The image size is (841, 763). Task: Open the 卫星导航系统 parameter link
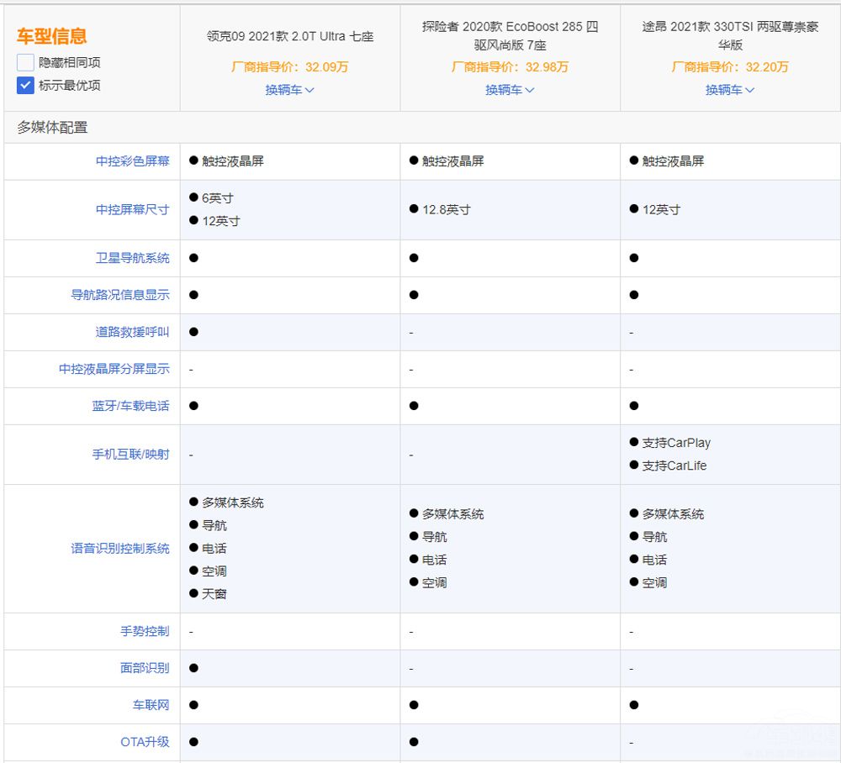132,258
